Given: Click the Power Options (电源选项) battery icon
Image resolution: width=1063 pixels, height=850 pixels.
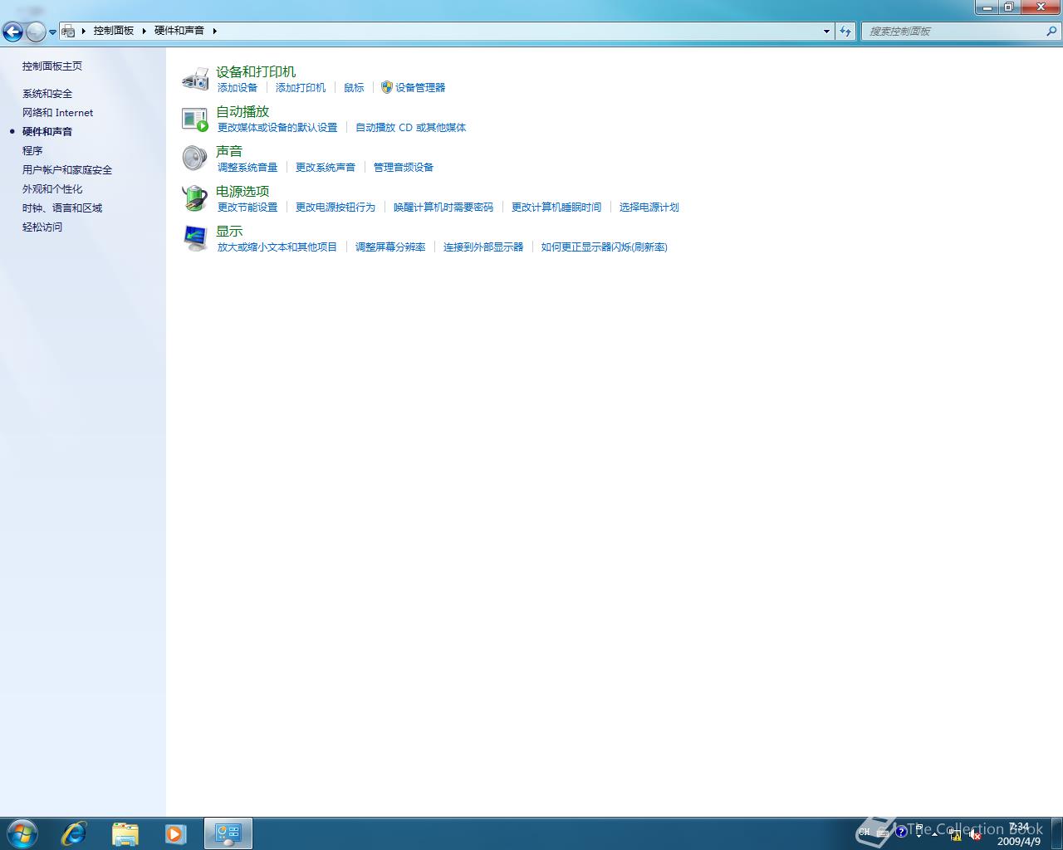Looking at the screenshot, I should [195, 198].
